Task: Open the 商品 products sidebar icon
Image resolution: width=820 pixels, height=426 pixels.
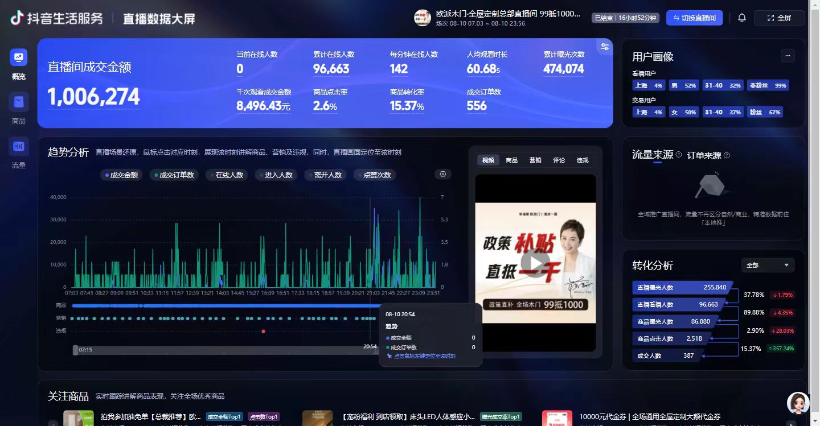Action: click(19, 102)
